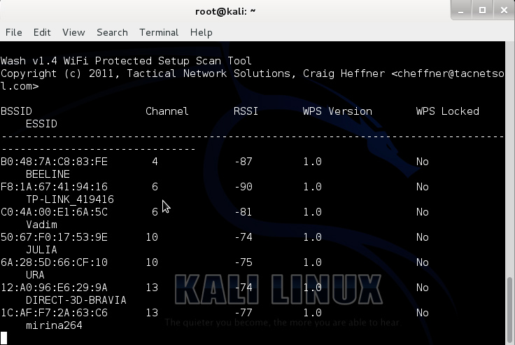
Task: Click ESSID BEELINE
Action: coord(48,174)
